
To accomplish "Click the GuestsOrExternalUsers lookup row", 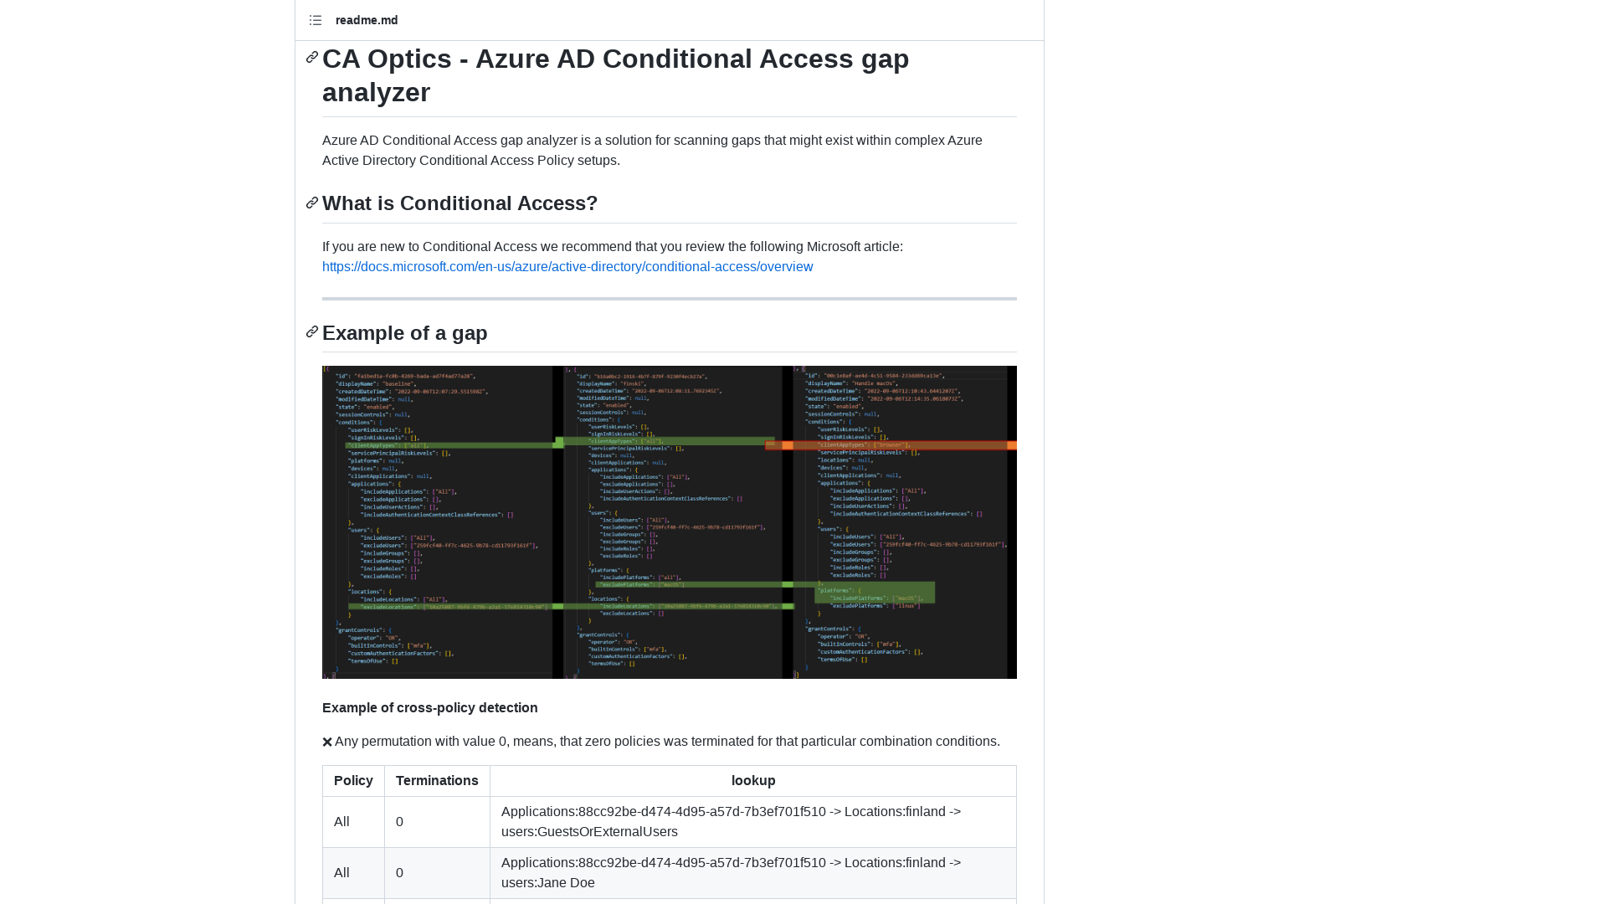I will click(731, 821).
